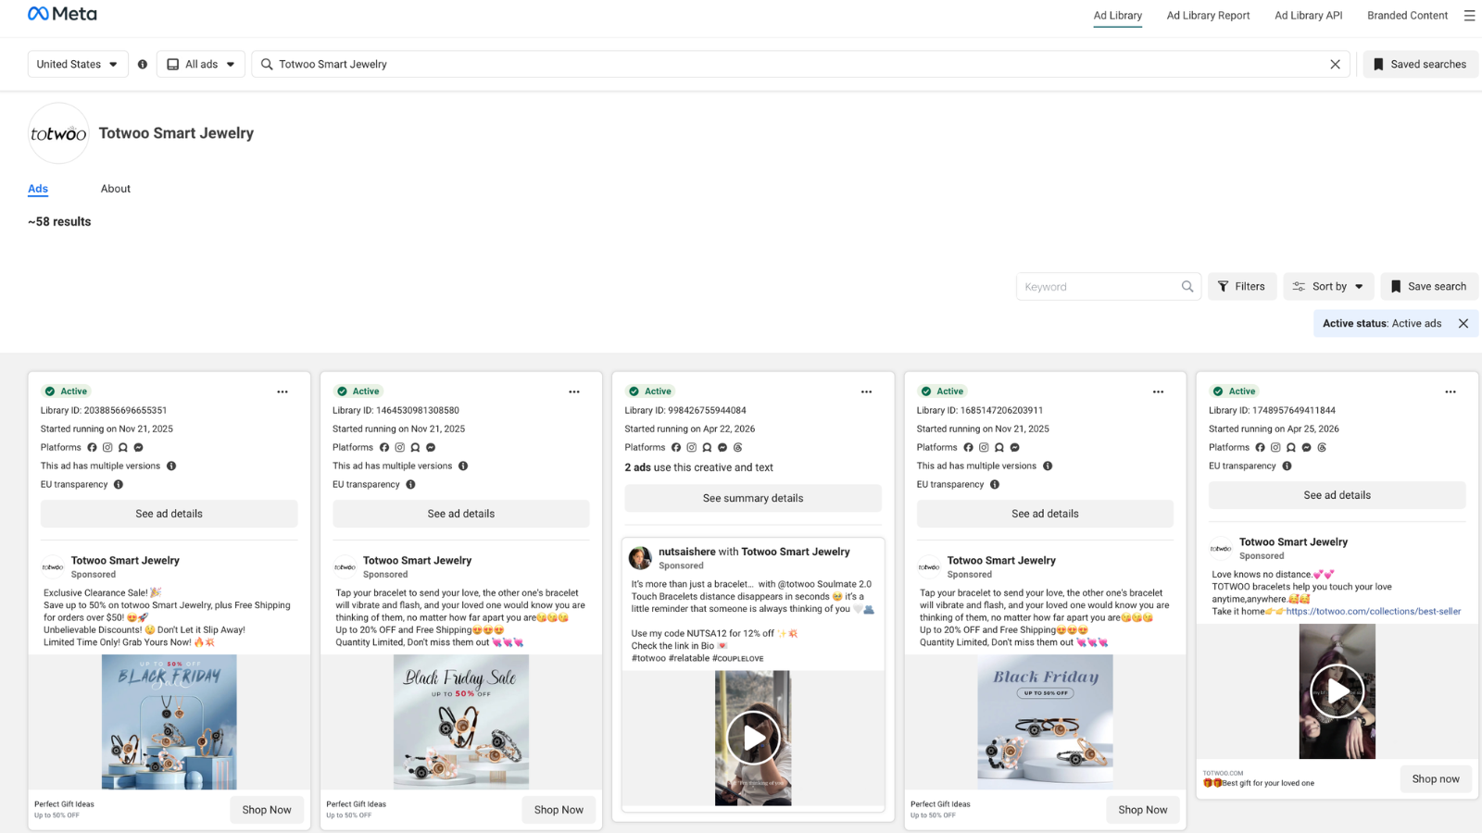The height and width of the screenshot is (833, 1482).
Task: Expand the Sort by dropdown
Action: click(1328, 287)
